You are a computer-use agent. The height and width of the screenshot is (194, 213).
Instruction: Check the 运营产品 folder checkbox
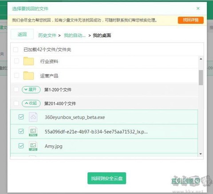(x=16, y=75)
